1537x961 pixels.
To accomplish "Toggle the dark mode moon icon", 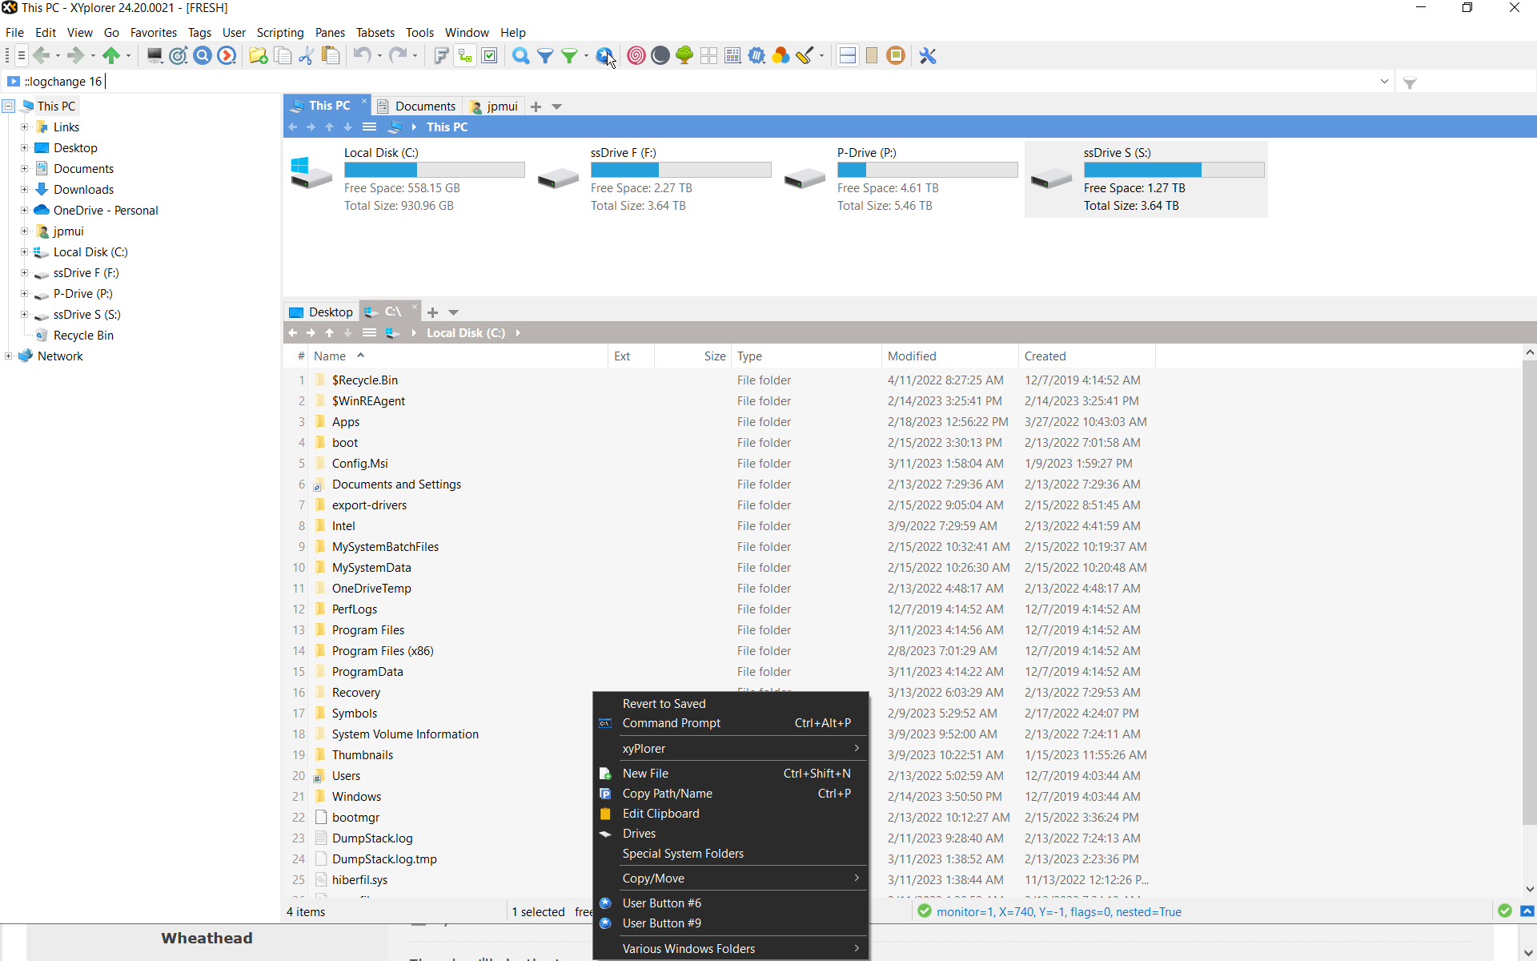I will point(660,55).
